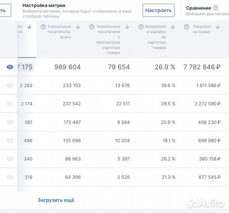229x213 pixels.
Task: Select the 1 611 586 ₽ cell
Action: 208,85
